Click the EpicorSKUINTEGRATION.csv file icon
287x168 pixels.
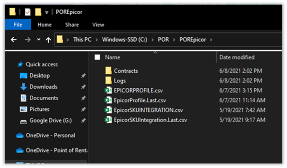pos(108,110)
